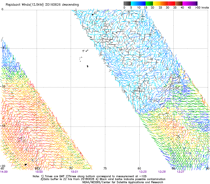The image size is (210, 184).
Task: Pick the orange 25–30 knots legend segment
Action: 164,3
